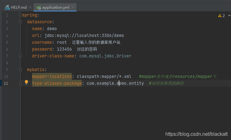Click the com.mysql.jdbc.Driver value
231x140 pixels.
[x=105, y=56]
